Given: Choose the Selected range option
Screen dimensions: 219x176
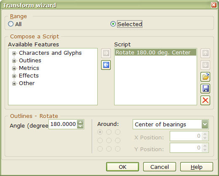Looking at the screenshot, I should [x=113, y=24].
